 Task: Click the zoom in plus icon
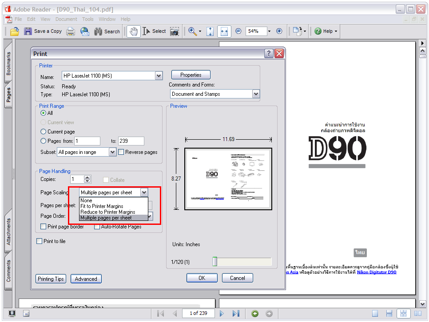tap(279, 31)
